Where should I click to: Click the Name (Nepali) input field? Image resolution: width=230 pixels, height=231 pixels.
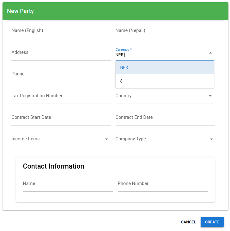pos(165,31)
